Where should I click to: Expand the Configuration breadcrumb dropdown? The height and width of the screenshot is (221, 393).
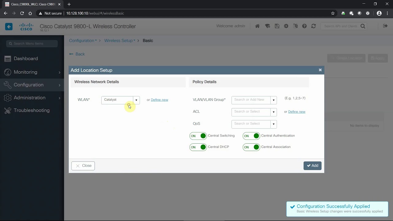[x=83, y=41]
